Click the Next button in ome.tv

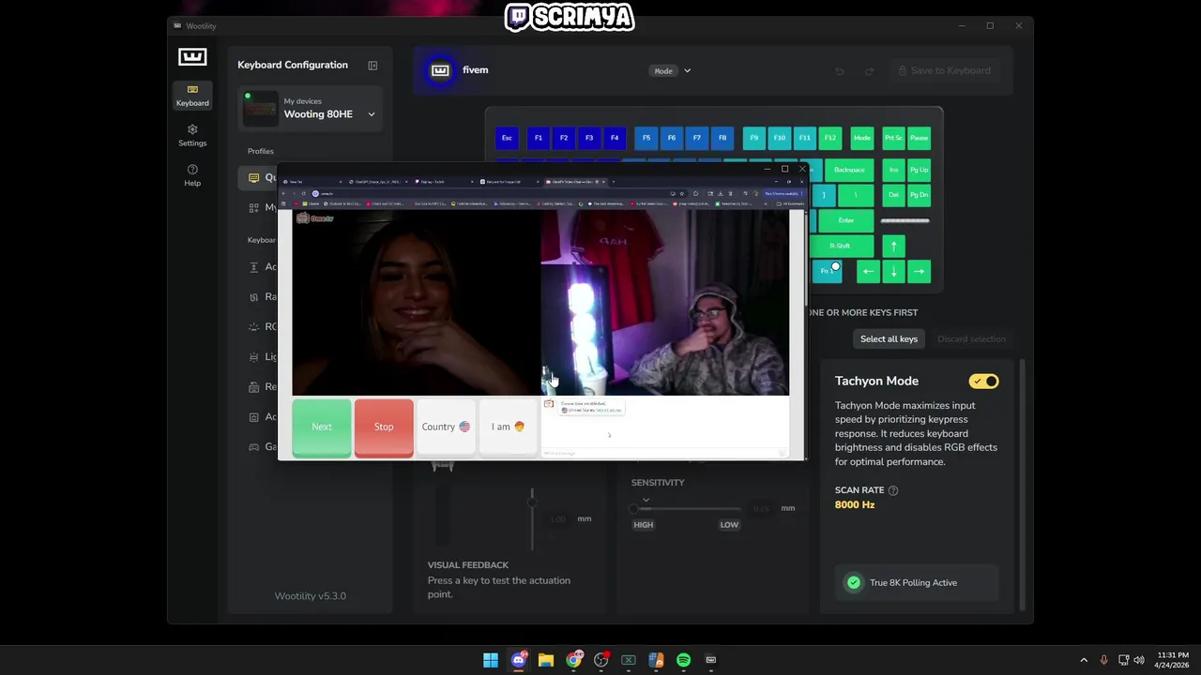click(322, 427)
